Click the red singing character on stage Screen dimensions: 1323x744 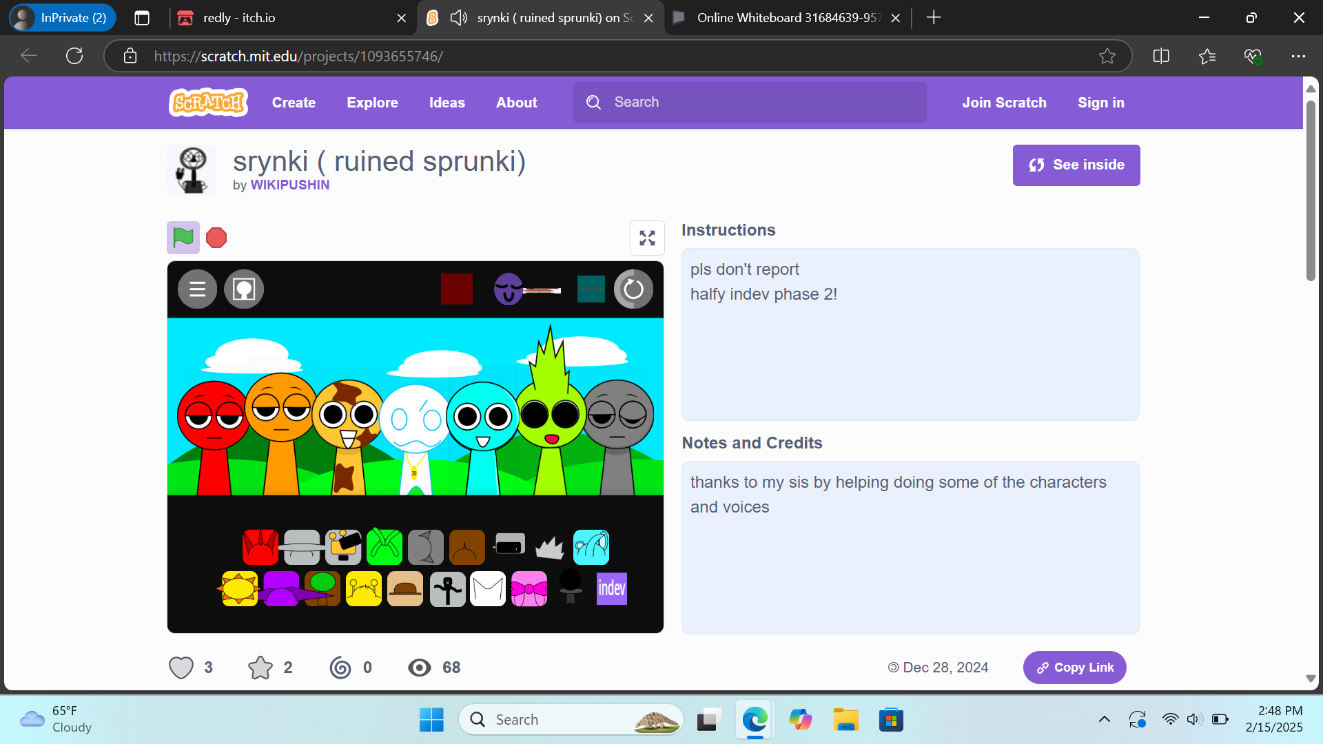tap(213, 437)
